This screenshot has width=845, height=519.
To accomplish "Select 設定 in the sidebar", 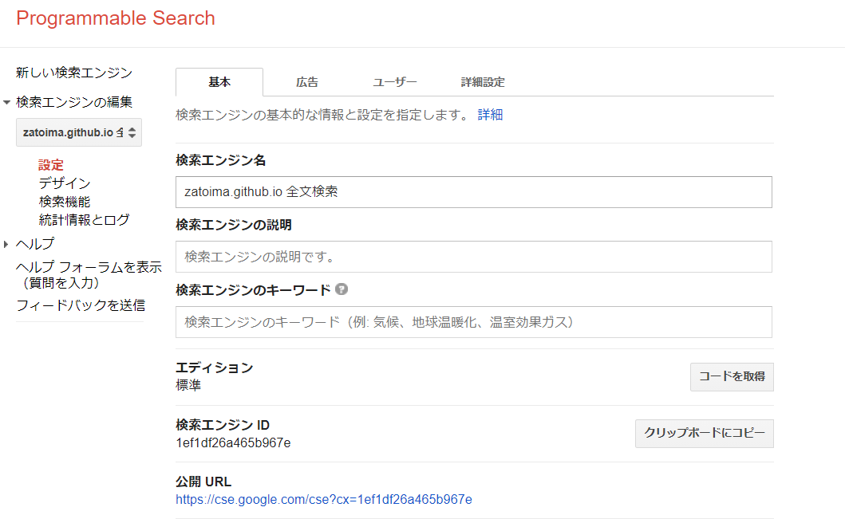I will (51, 165).
